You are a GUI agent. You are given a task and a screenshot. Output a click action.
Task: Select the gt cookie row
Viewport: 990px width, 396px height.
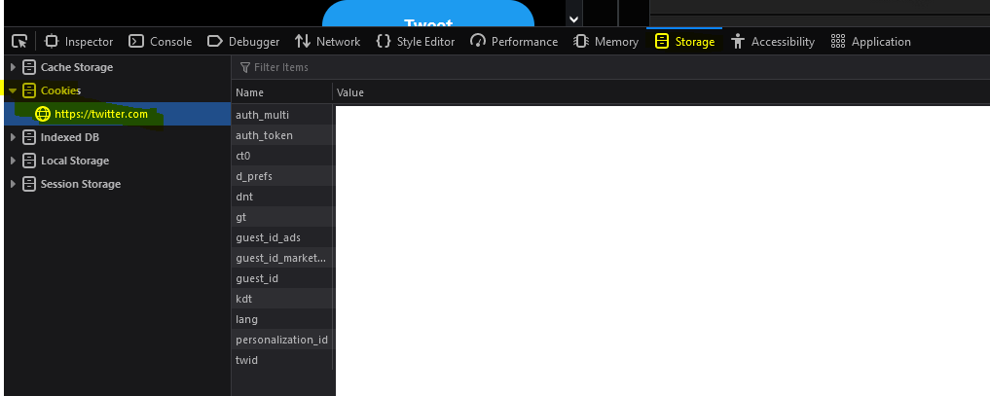click(283, 217)
